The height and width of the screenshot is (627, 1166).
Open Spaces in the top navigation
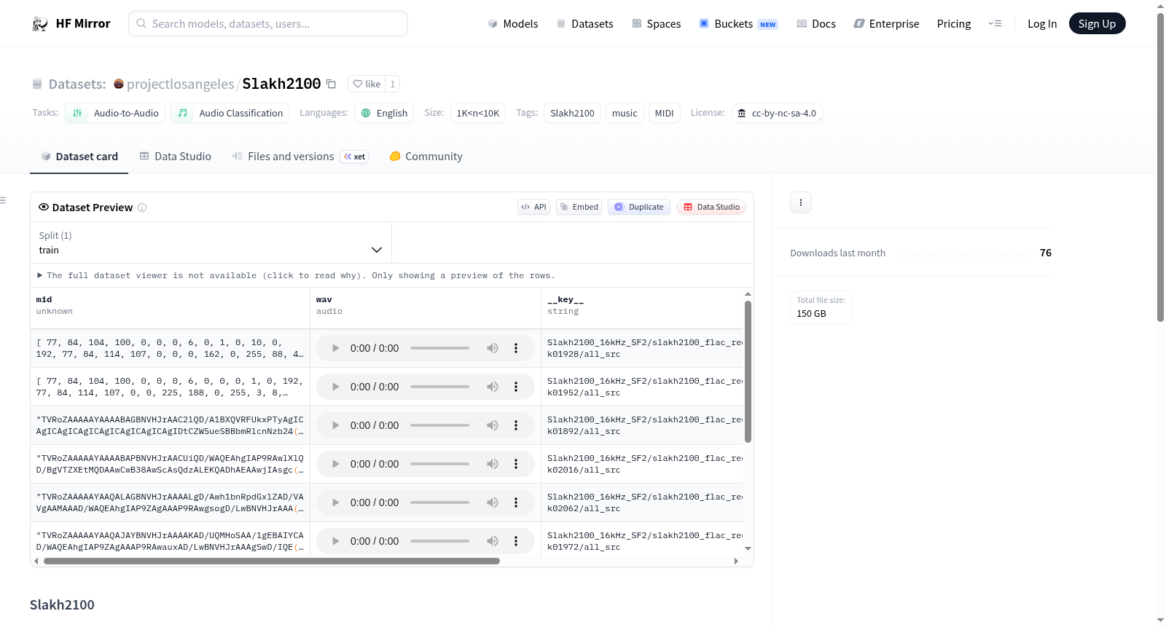pos(656,24)
